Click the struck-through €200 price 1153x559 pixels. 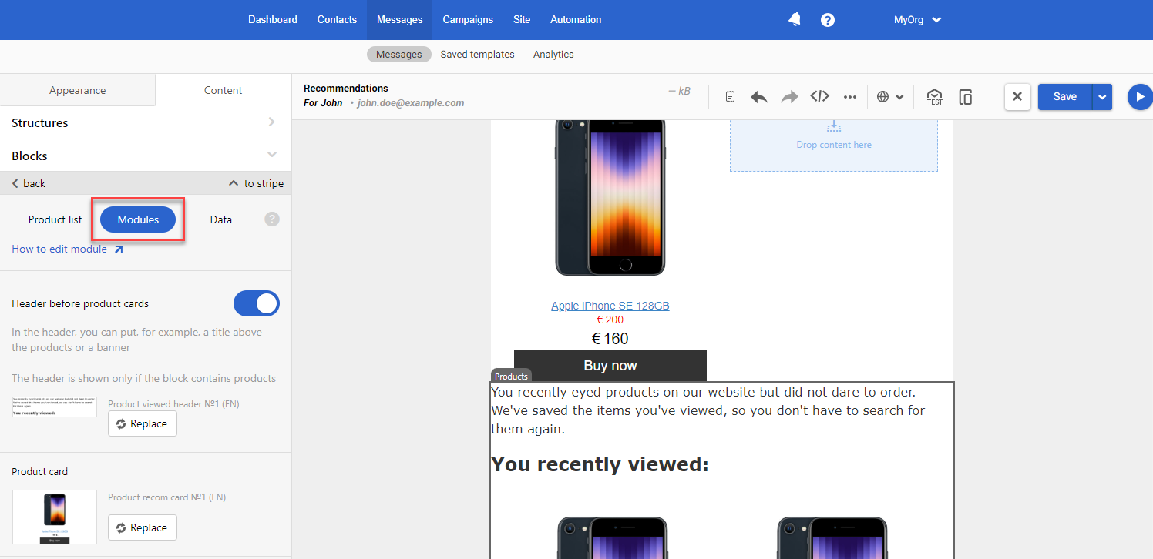tap(610, 320)
